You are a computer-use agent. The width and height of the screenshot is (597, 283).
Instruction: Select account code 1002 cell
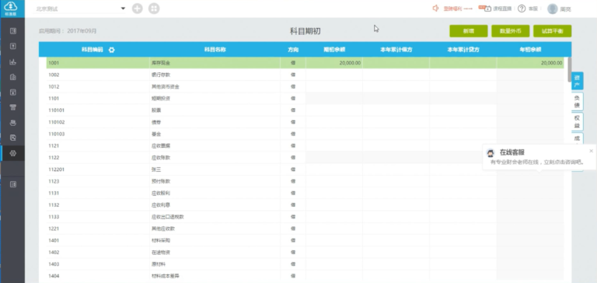click(x=98, y=75)
